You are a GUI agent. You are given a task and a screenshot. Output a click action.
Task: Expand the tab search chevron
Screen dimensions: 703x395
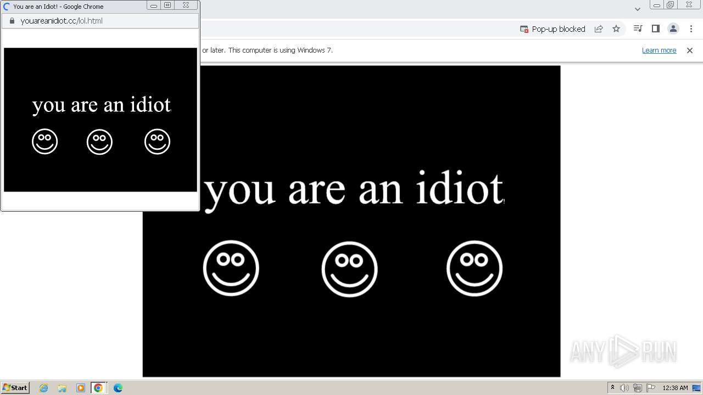[x=638, y=9]
